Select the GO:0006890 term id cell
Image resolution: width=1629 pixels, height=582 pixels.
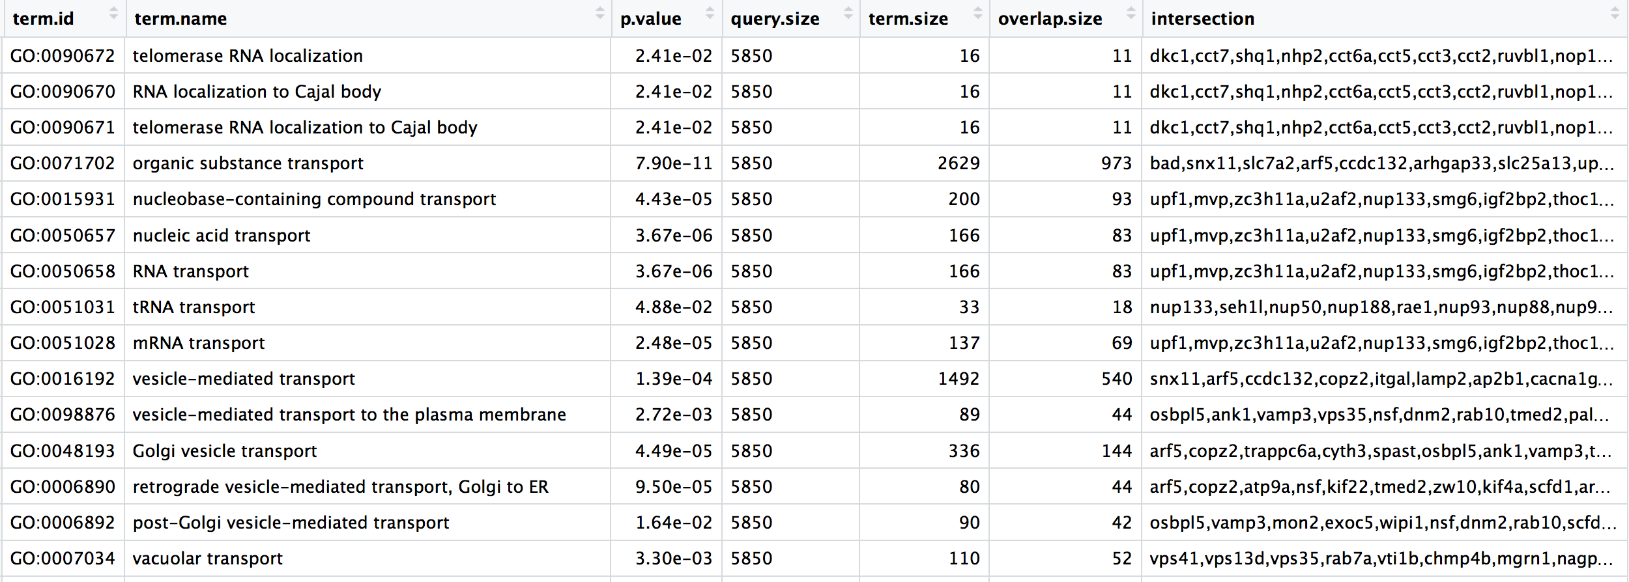point(63,487)
